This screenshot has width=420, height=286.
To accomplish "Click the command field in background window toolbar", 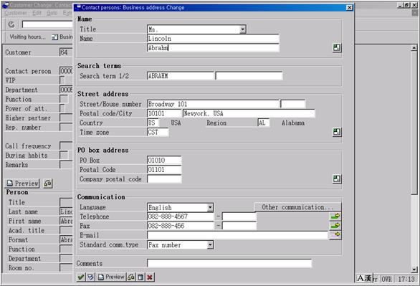I will pyautogui.click(x=47, y=24).
